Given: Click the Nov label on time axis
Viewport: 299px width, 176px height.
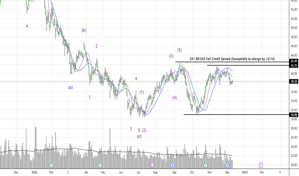Looking at the screenshot, I should pyautogui.click(x=209, y=172).
